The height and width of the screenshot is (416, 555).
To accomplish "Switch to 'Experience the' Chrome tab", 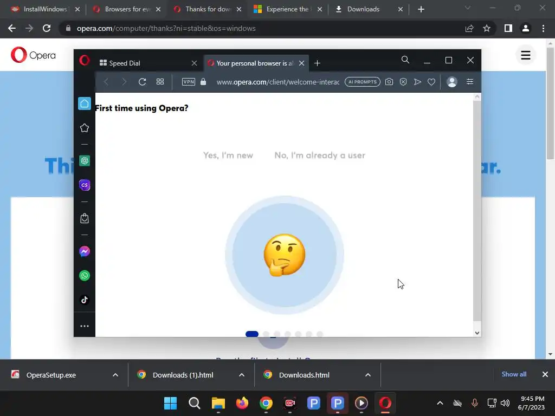I will click(287, 9).
